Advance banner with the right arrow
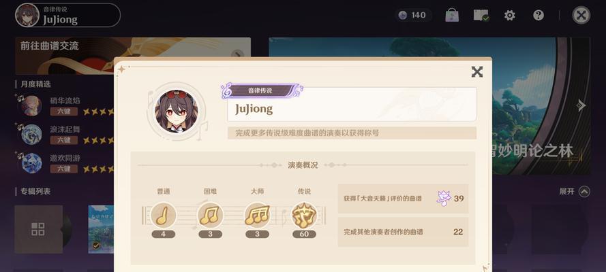606x272 pixels. [581, 105]
